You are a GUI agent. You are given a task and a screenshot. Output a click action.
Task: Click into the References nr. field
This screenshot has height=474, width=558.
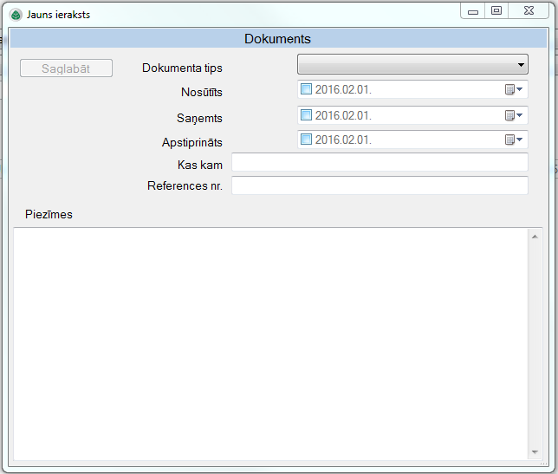click(x=380, y=185)
